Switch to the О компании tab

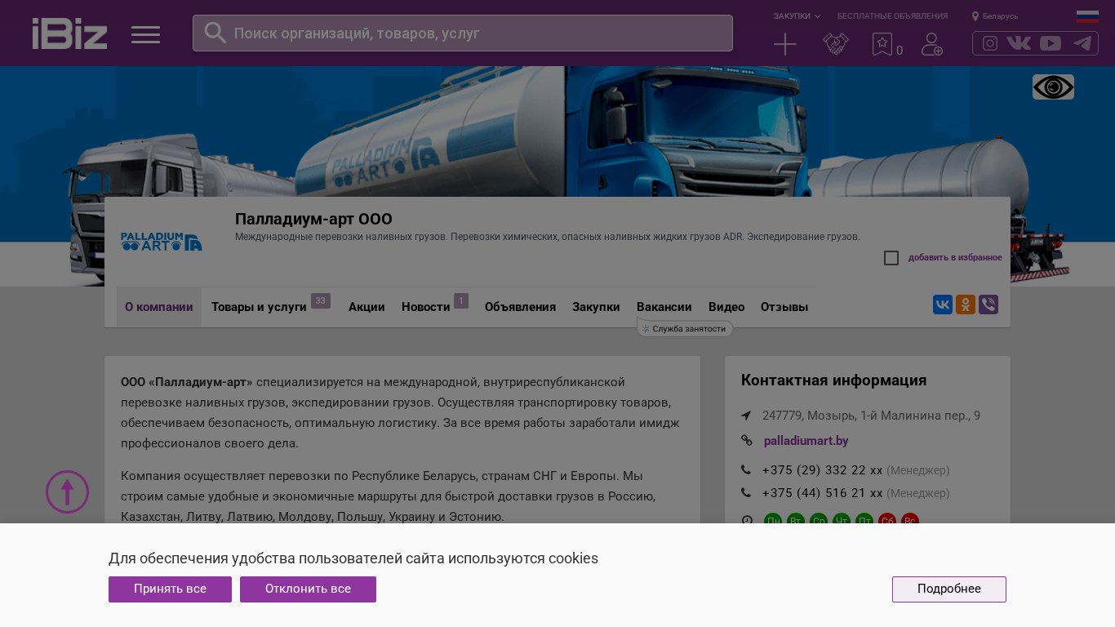click(159, 307)
